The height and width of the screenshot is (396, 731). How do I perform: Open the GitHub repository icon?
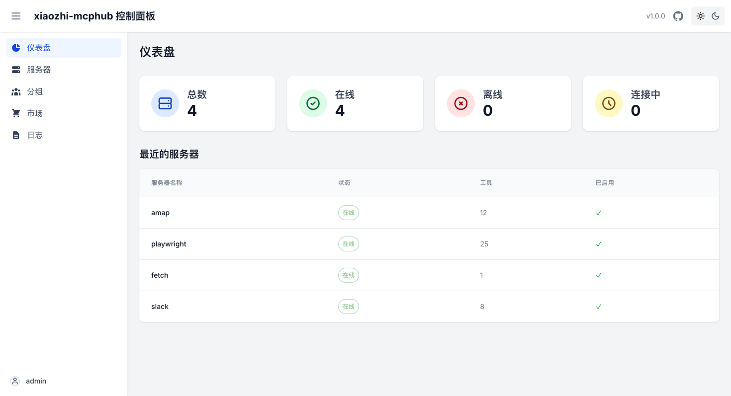click(678, 16)
